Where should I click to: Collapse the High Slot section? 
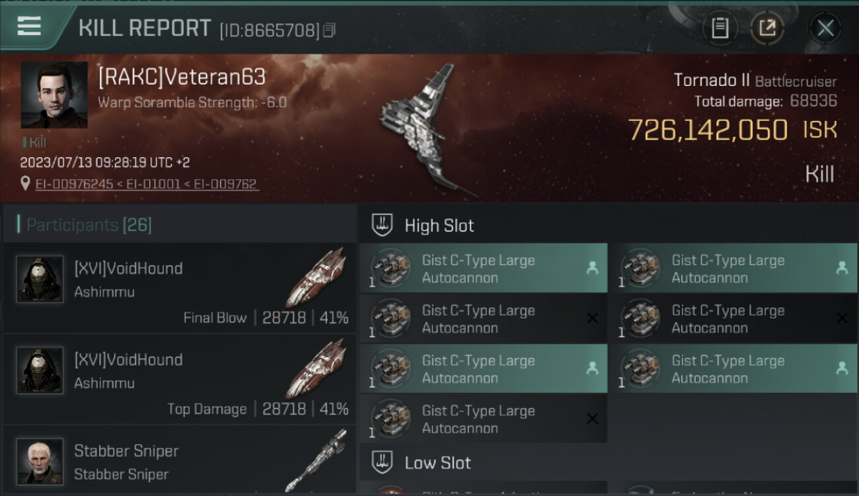click(x=439, y=226)
